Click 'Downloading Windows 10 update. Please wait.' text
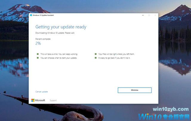The height and width of the screenshot is (121, 191). point(55,33)
